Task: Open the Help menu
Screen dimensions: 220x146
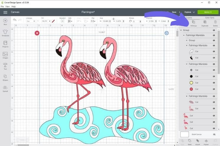Action: coord(14,6)
